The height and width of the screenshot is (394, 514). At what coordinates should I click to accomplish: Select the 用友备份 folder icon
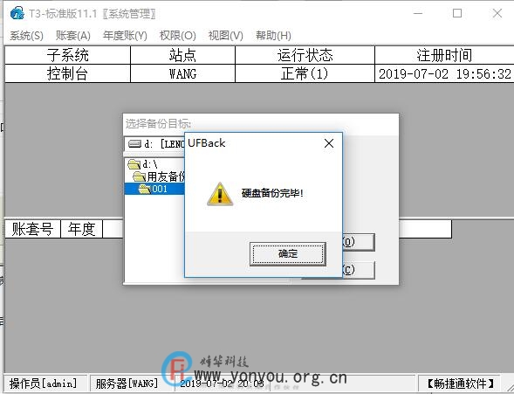pyautogui.click(x=140, y=176)
